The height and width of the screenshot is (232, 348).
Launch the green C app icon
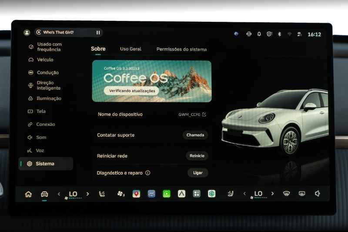pyautogui.click(x=212, y=194)
